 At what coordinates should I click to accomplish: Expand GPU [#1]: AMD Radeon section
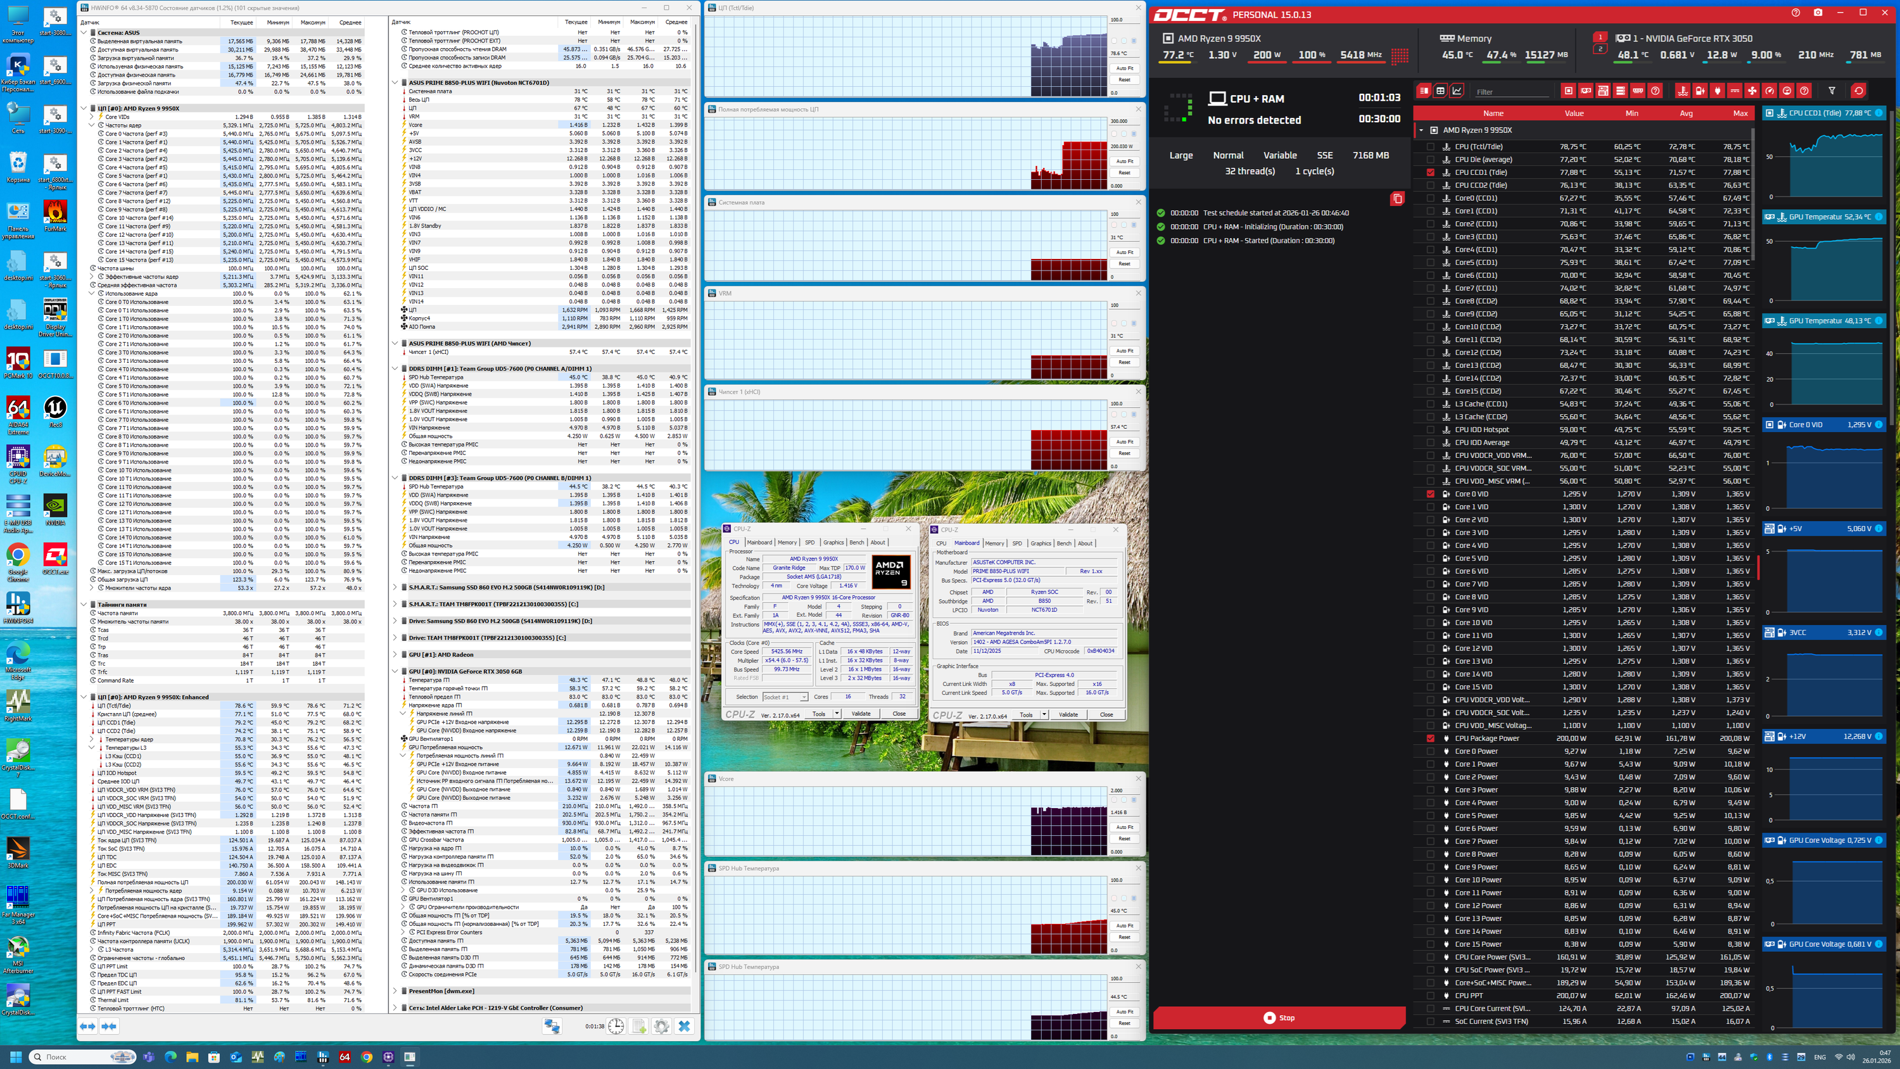coord(395,654)
